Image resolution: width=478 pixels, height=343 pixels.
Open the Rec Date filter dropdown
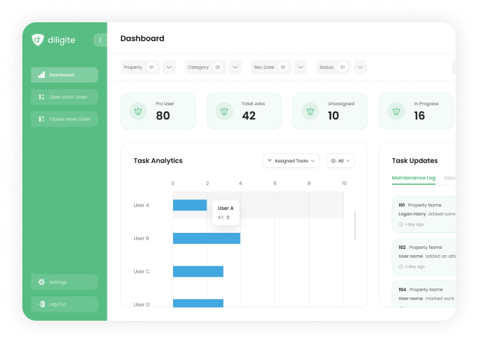tap(300, 68)
